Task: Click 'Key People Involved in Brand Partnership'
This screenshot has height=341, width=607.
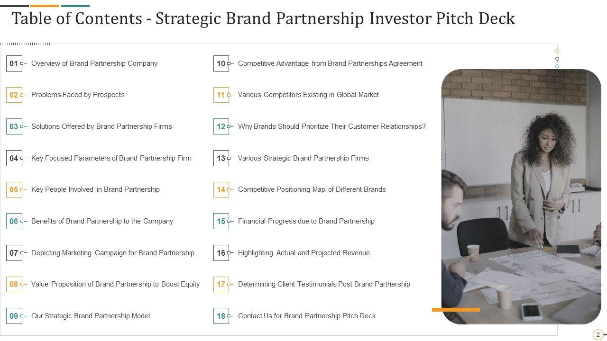Action: coord(95,189)
